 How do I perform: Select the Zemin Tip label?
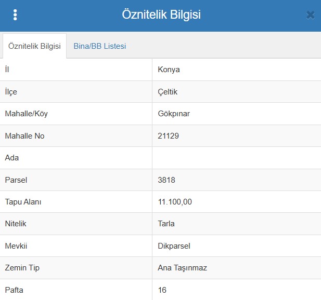pyautogui.click(x=22, y=268)
